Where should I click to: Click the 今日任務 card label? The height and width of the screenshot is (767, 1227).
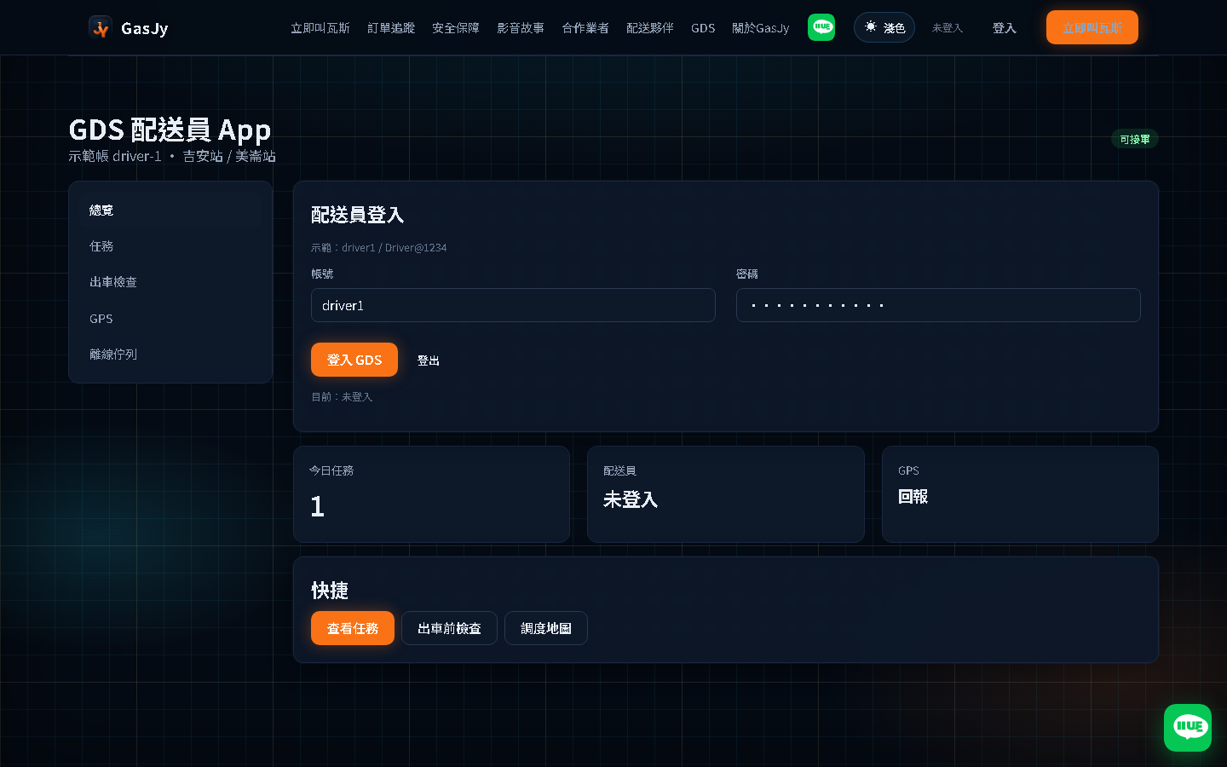pos(331,470)
